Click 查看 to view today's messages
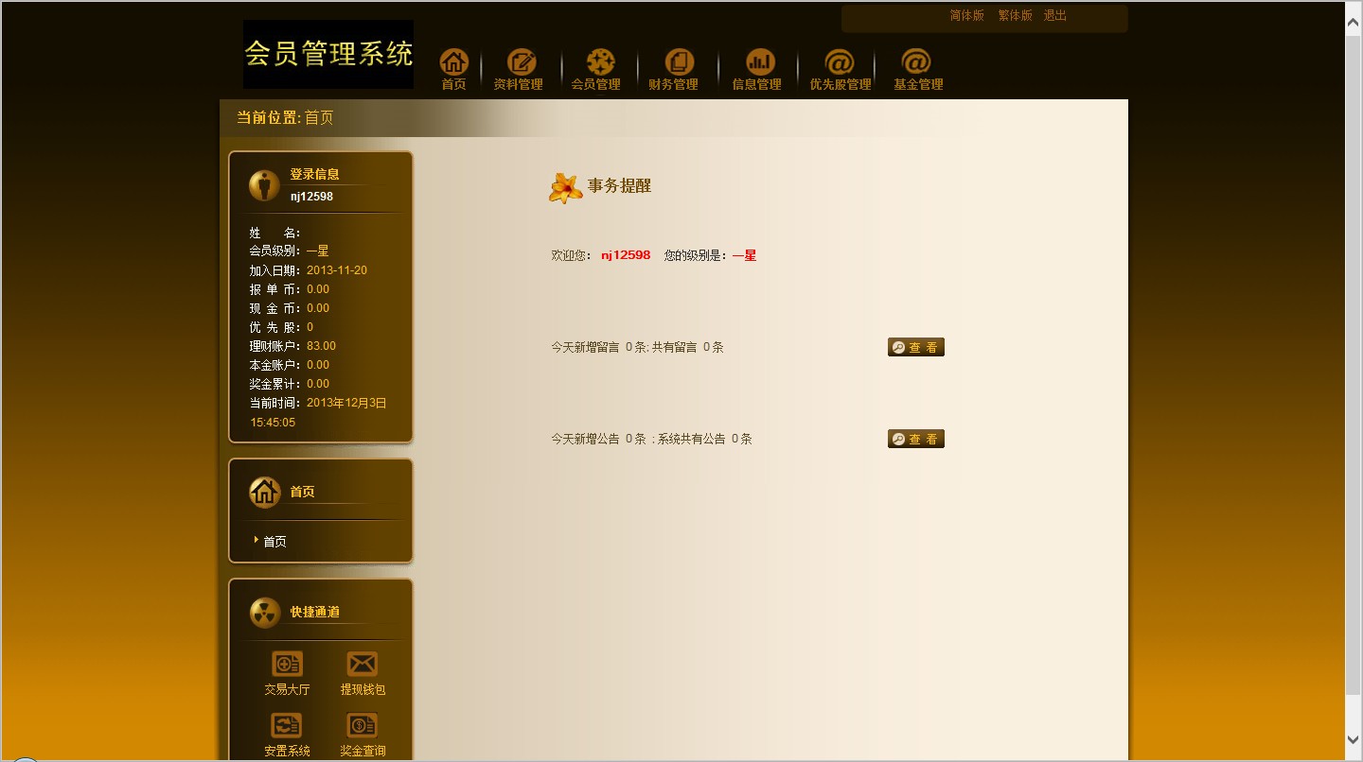This screenshot has width=1363, height=762. 914,347
